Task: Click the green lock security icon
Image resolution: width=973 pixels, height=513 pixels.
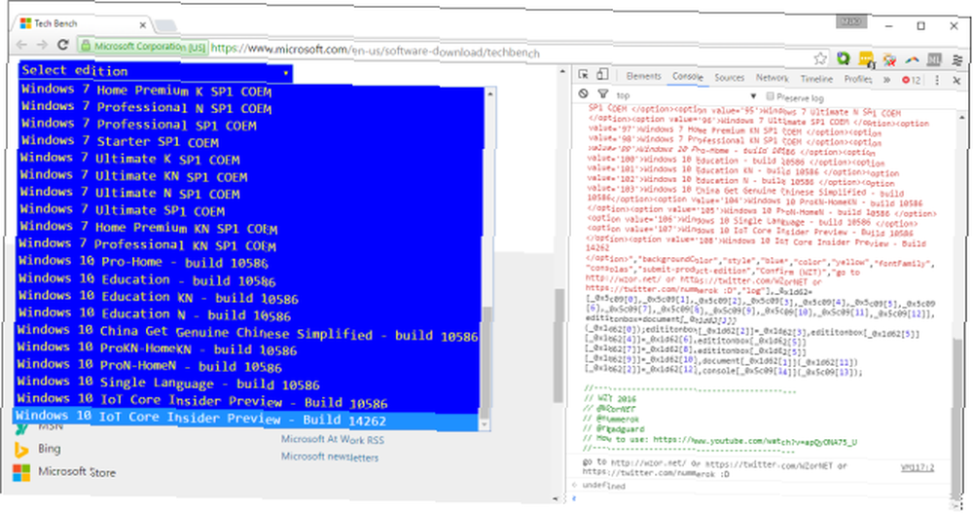Action: click(x=85, y=46)
